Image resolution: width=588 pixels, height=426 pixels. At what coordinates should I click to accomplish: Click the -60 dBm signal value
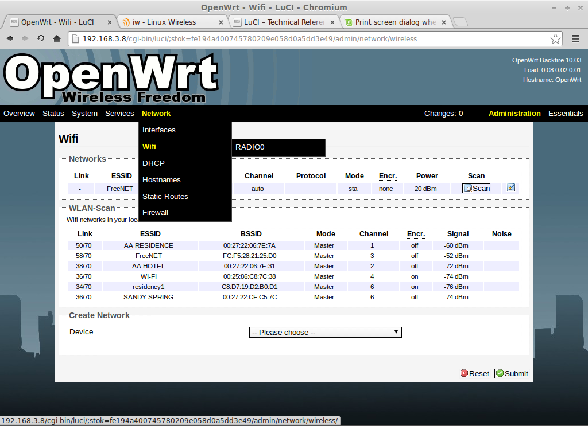coord(456,245)
